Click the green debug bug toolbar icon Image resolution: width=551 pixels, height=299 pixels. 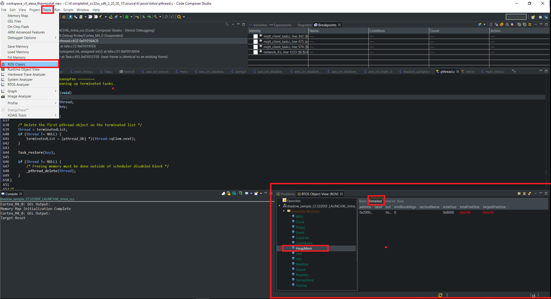coord(127,17)
